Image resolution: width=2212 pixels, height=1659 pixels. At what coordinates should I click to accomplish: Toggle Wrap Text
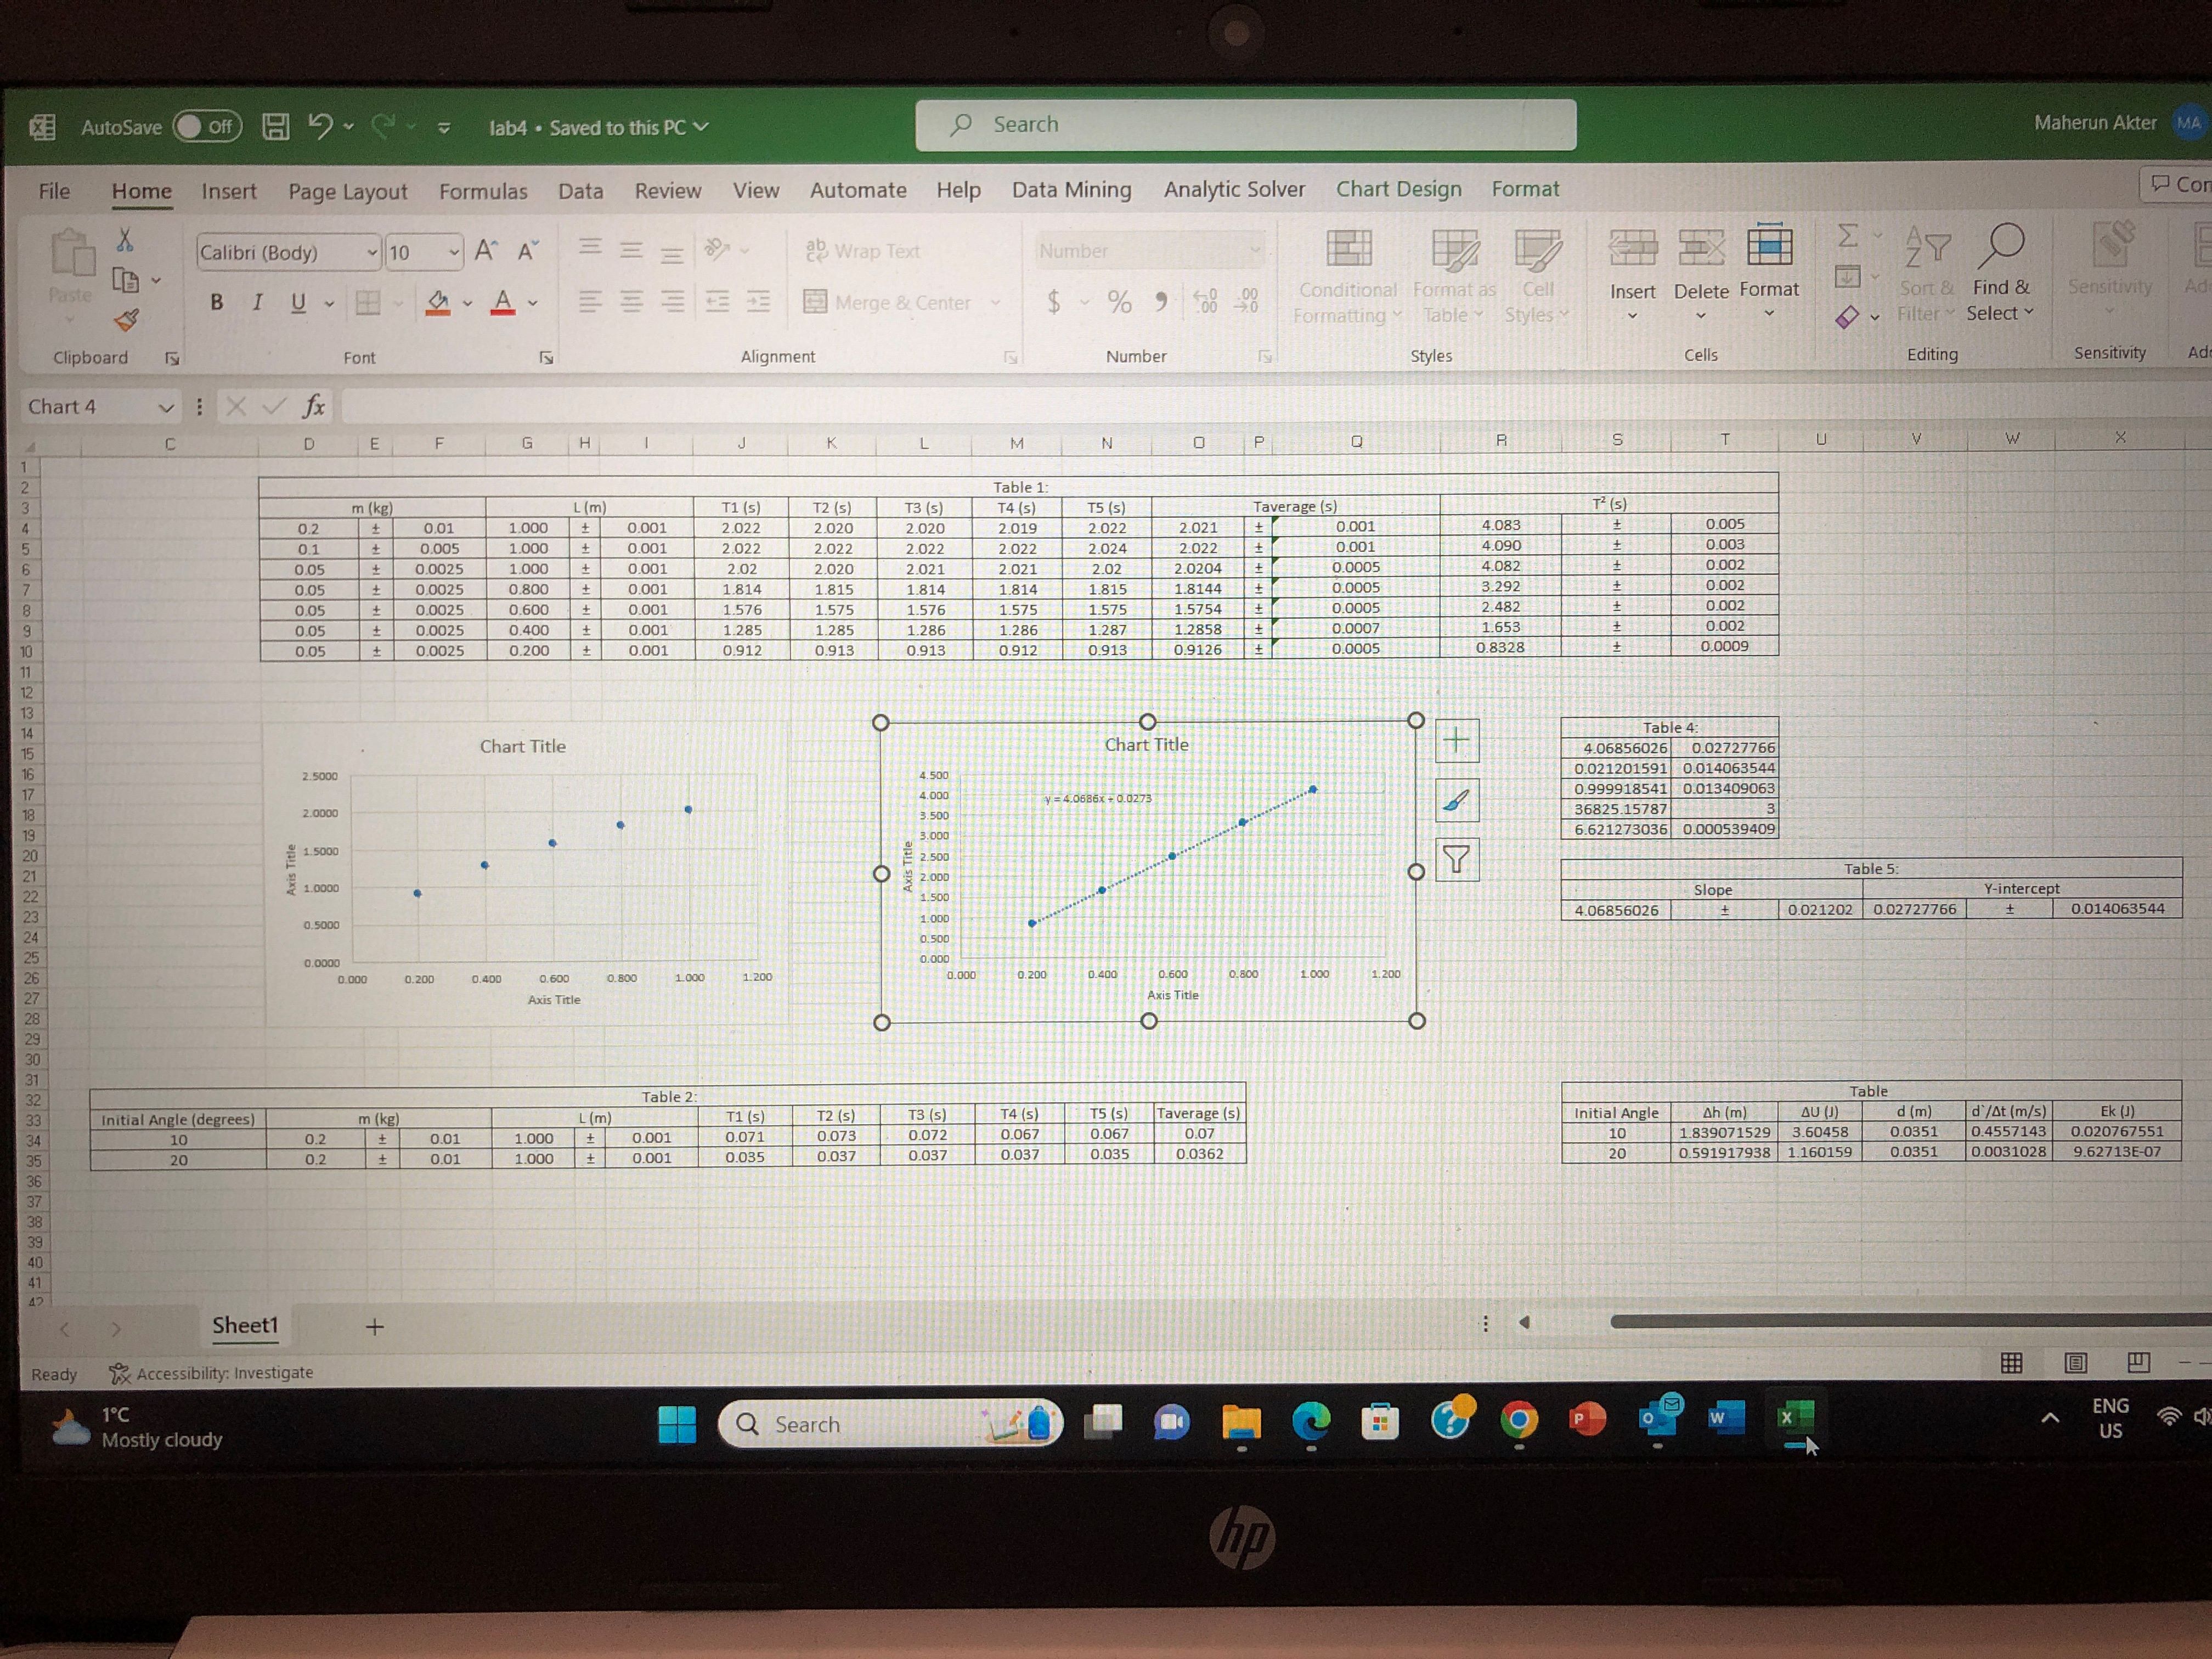[x=862, y=250]
